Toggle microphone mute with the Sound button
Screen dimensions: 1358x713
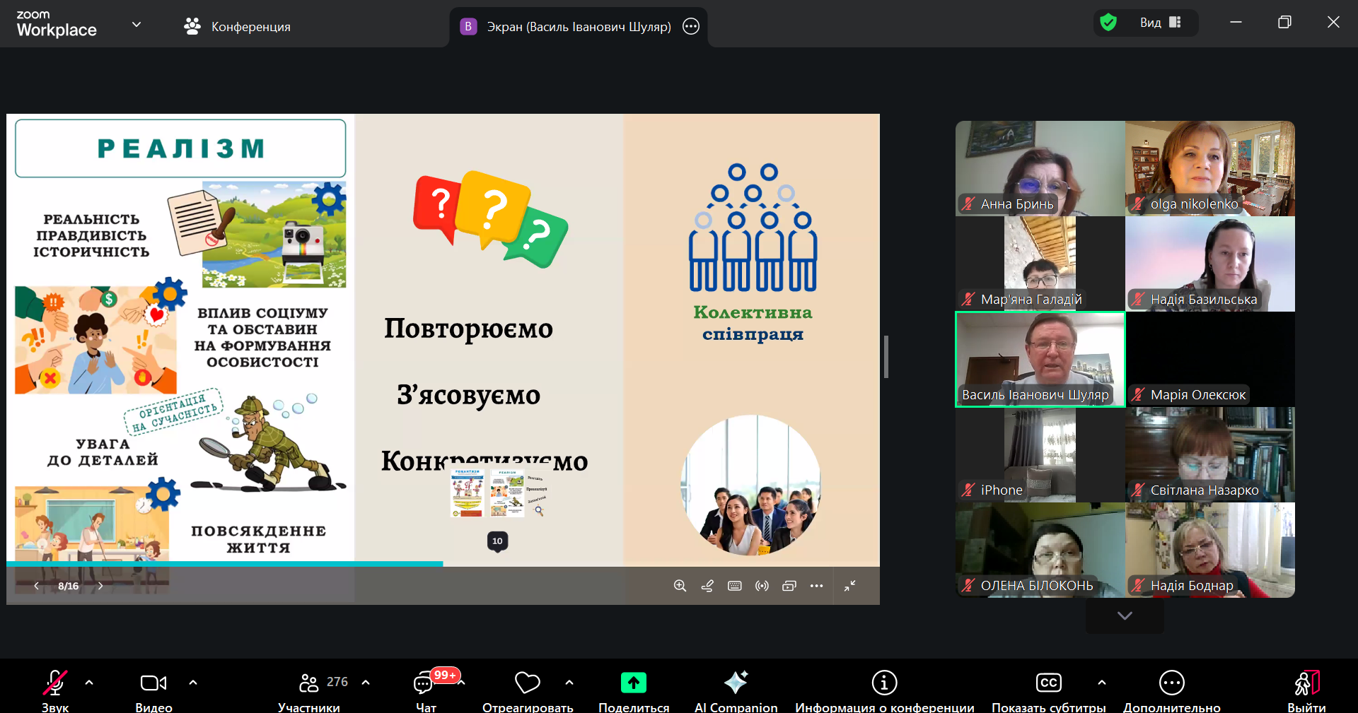pyautogui.click(x=55, y=683)
